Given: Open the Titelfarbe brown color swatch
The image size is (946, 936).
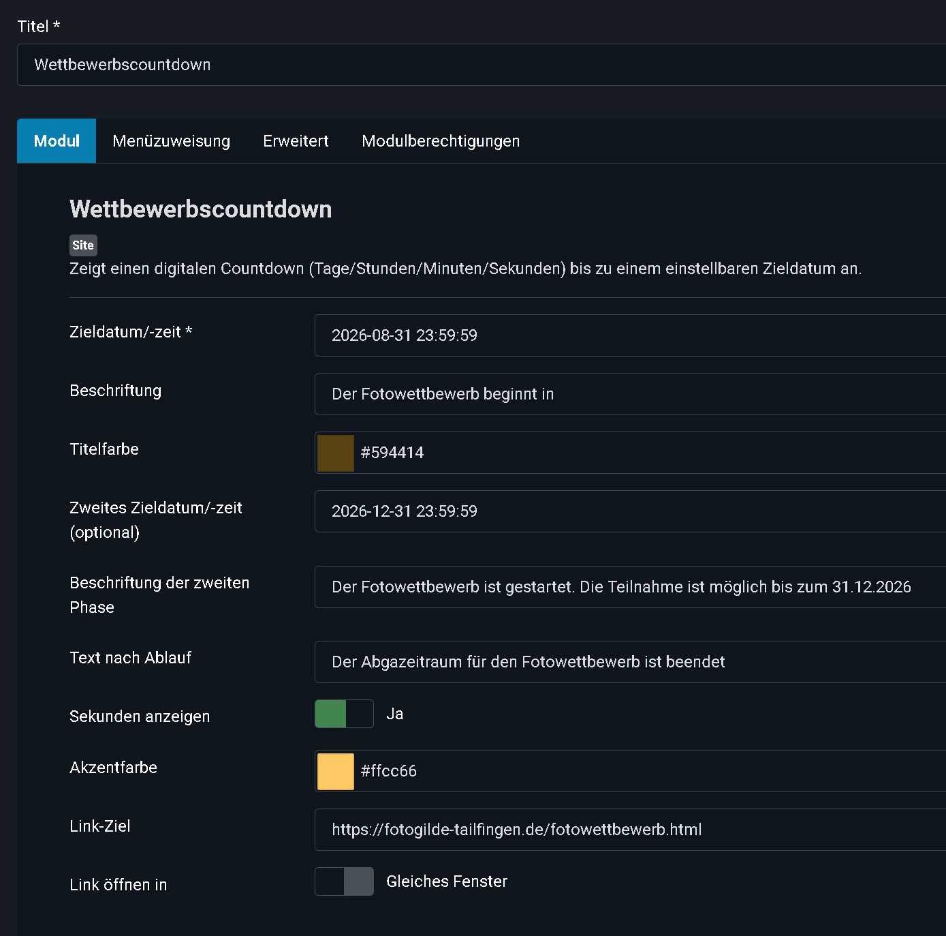Looking at the screenshot, I should (336, 453).
